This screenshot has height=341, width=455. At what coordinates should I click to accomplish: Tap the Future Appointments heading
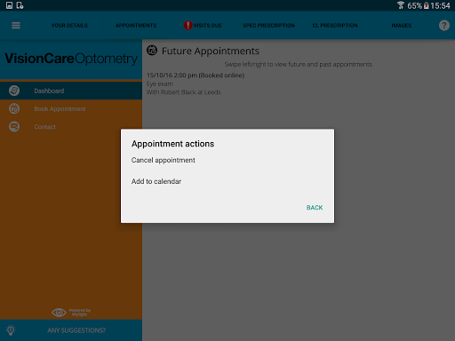click(x=211, y=51)
